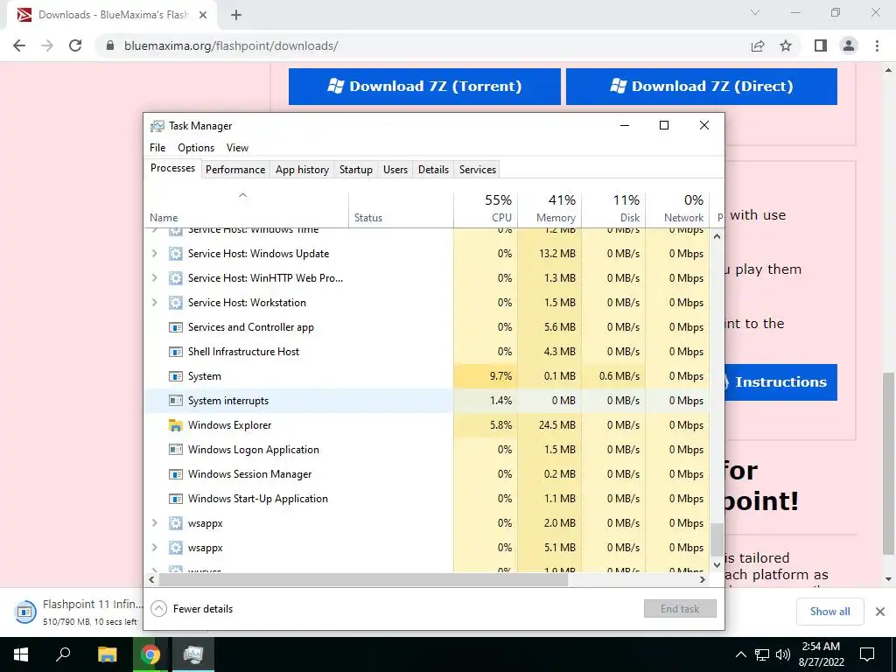Click the Task Manager horizontal scrollbar

(363, 580)
